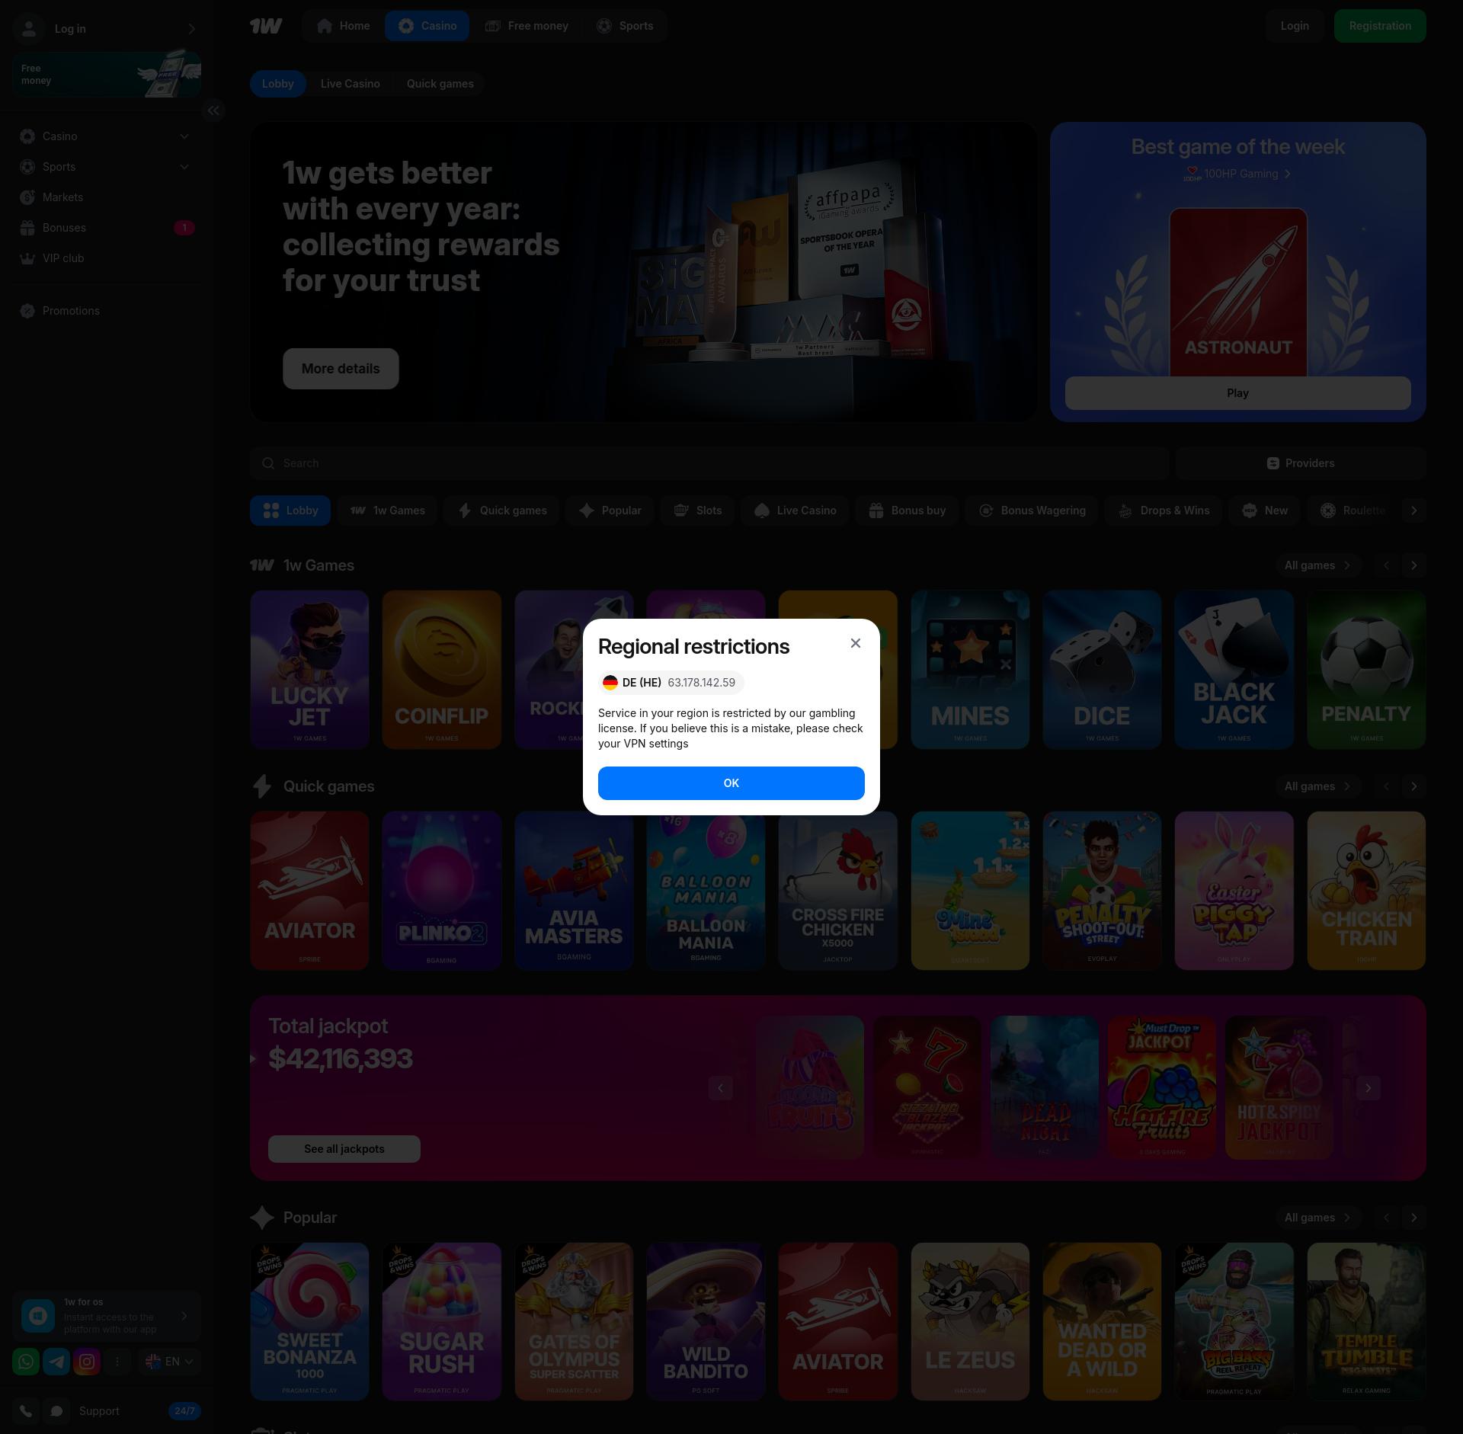
Task: Open the EN language dropdown
Action: [169, 1362]
